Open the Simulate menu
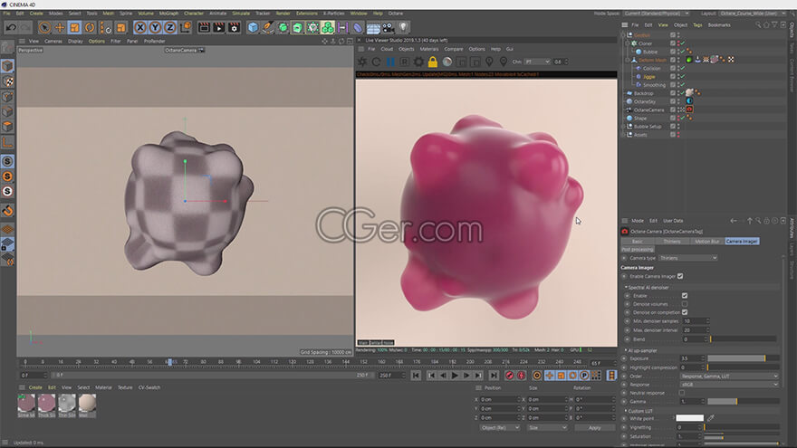The image size is (797, 448). click(241, 14)
